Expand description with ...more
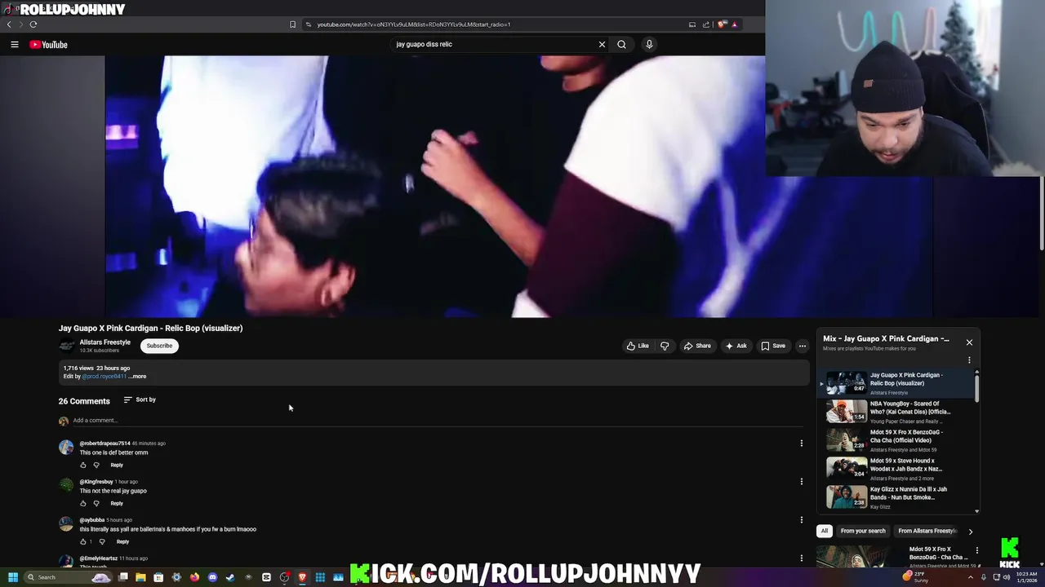Image resolution: width=1045 pixels, height=587 pixels. tap(138, 377)
